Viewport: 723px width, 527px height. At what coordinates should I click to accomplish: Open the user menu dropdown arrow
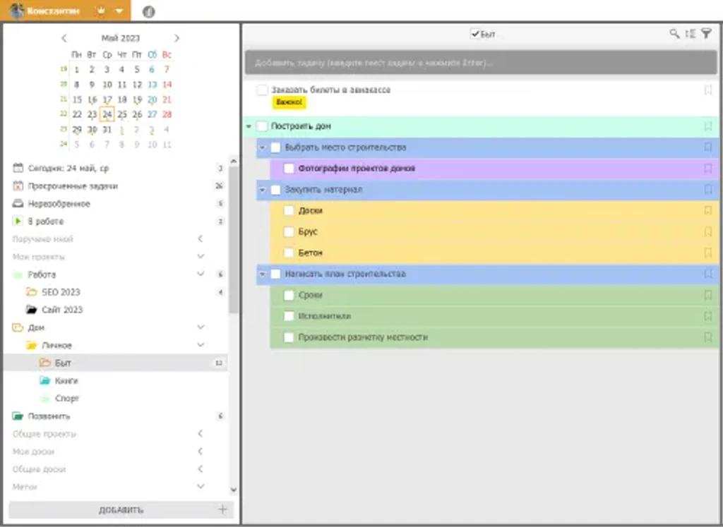pos(119,11)
